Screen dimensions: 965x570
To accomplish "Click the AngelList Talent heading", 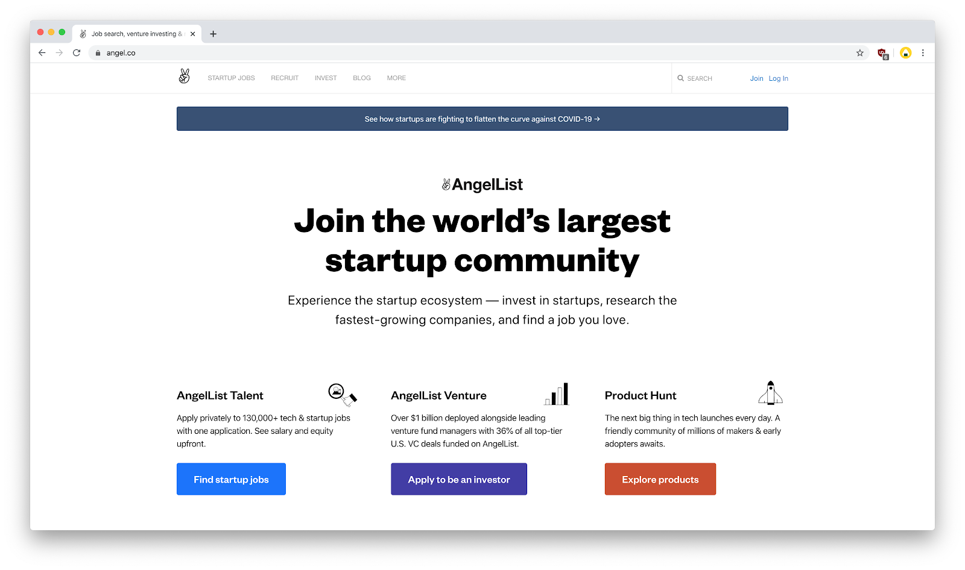I will click(220, 395).
